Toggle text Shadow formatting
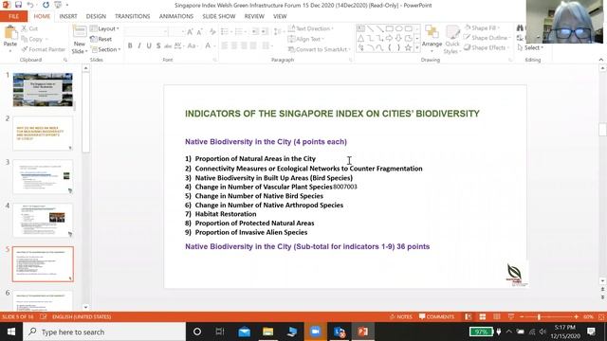607x341 pixels. (x=158, y=46)
